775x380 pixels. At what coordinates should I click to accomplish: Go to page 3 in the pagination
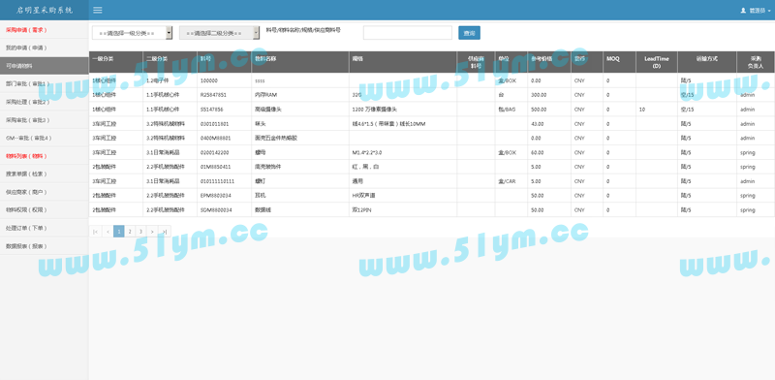click(x=140, y=231)
